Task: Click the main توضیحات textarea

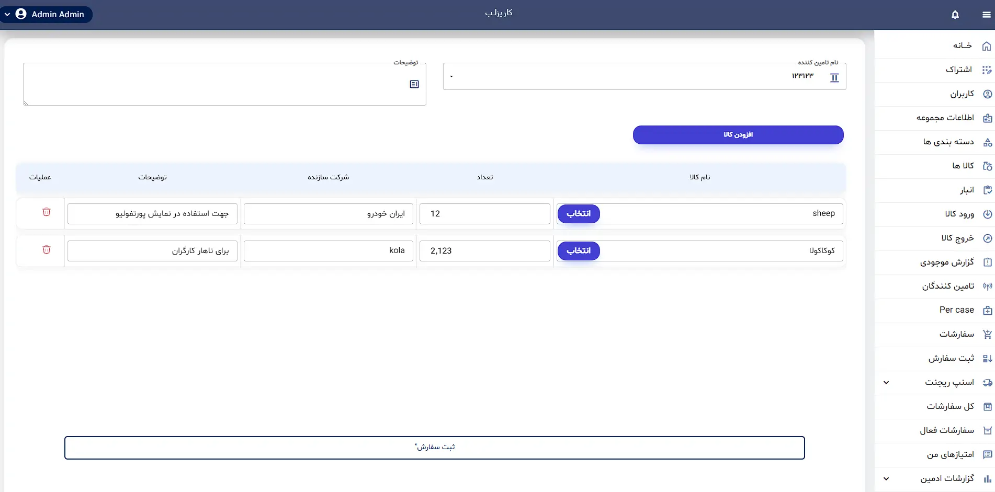Action: [x=224, y=84]
